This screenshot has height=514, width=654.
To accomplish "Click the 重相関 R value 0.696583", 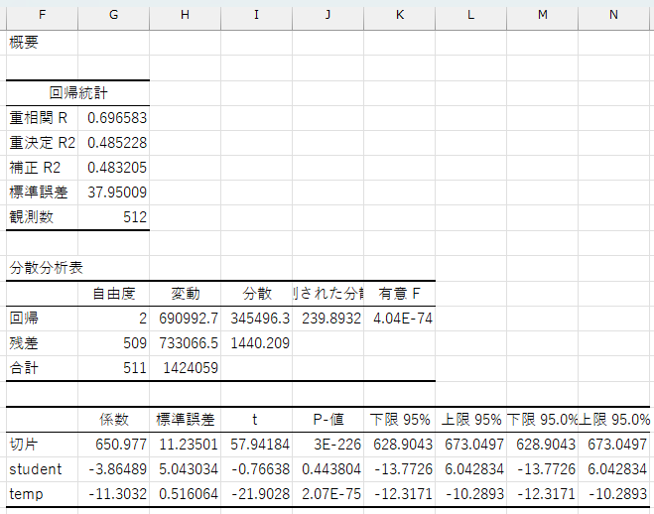I will click(116, 118).
